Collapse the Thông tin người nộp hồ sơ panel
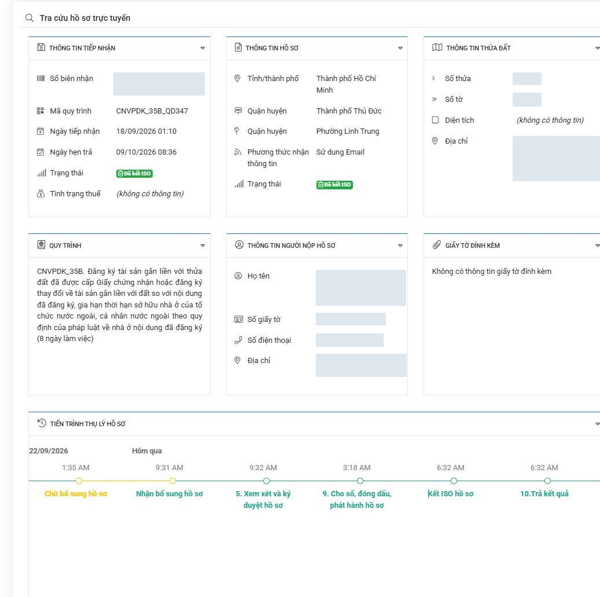 pos(400,246)
